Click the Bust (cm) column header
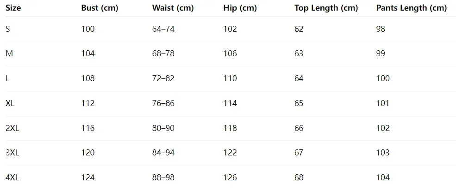This screenshot has width=456, height=190. click(x=99, y=8)
